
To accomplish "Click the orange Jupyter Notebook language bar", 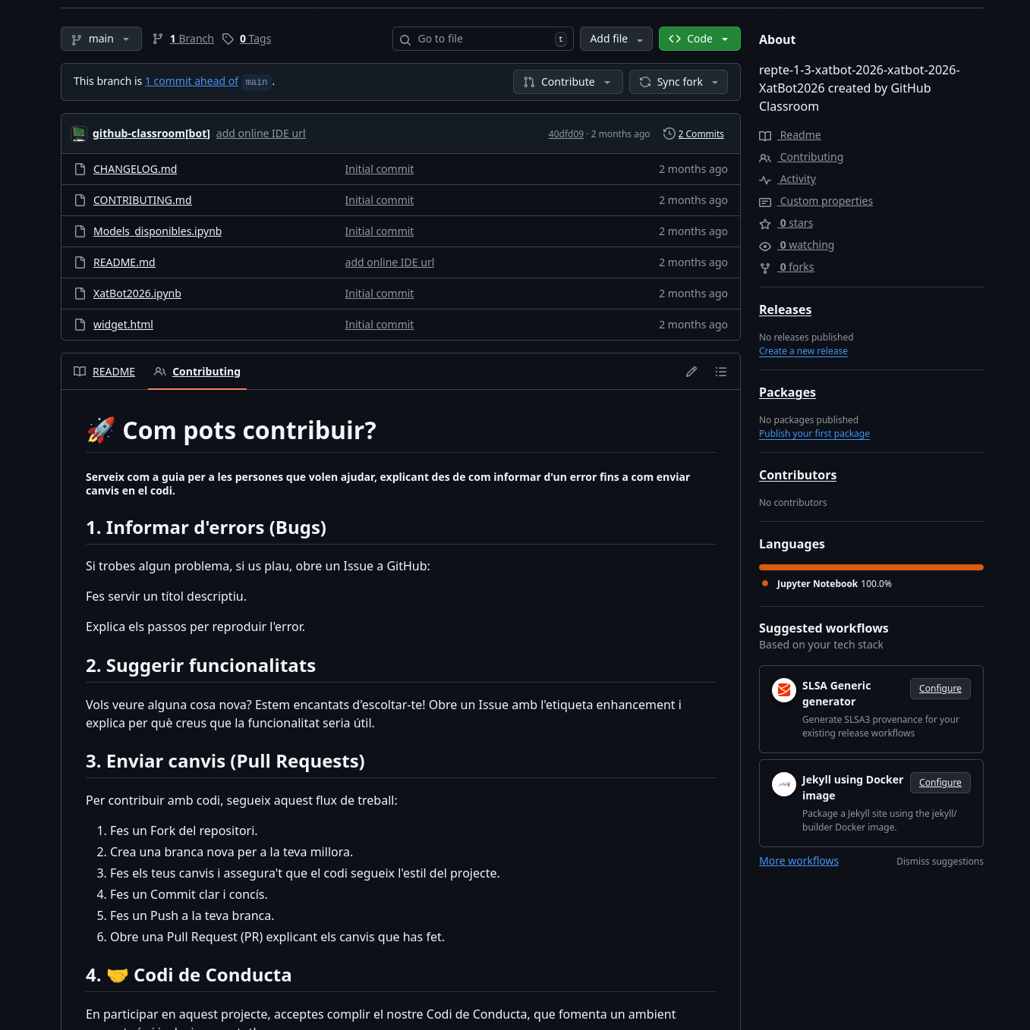I will click(871, 567).
